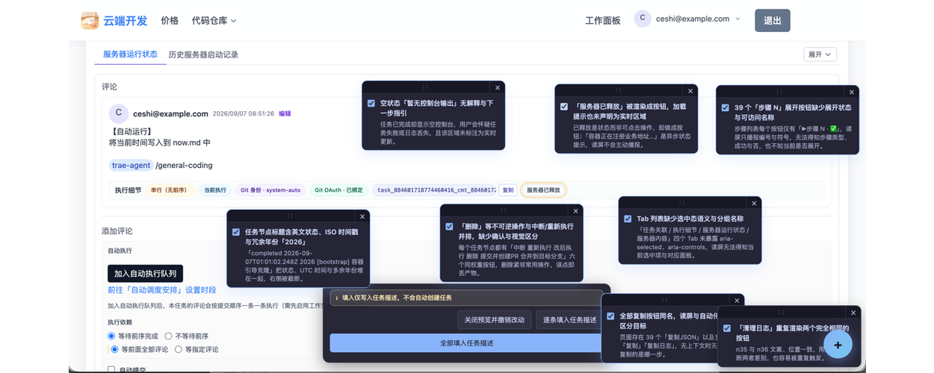This screenshot has height=373, width=934.
Task: Select the 不等待前序 radio button
Action: pos(169,336)
